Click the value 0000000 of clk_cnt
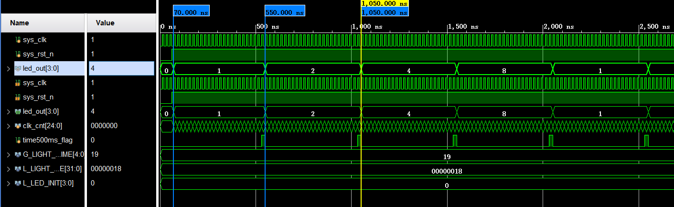This screenshot has height=207, width=674. coord(104,126)
